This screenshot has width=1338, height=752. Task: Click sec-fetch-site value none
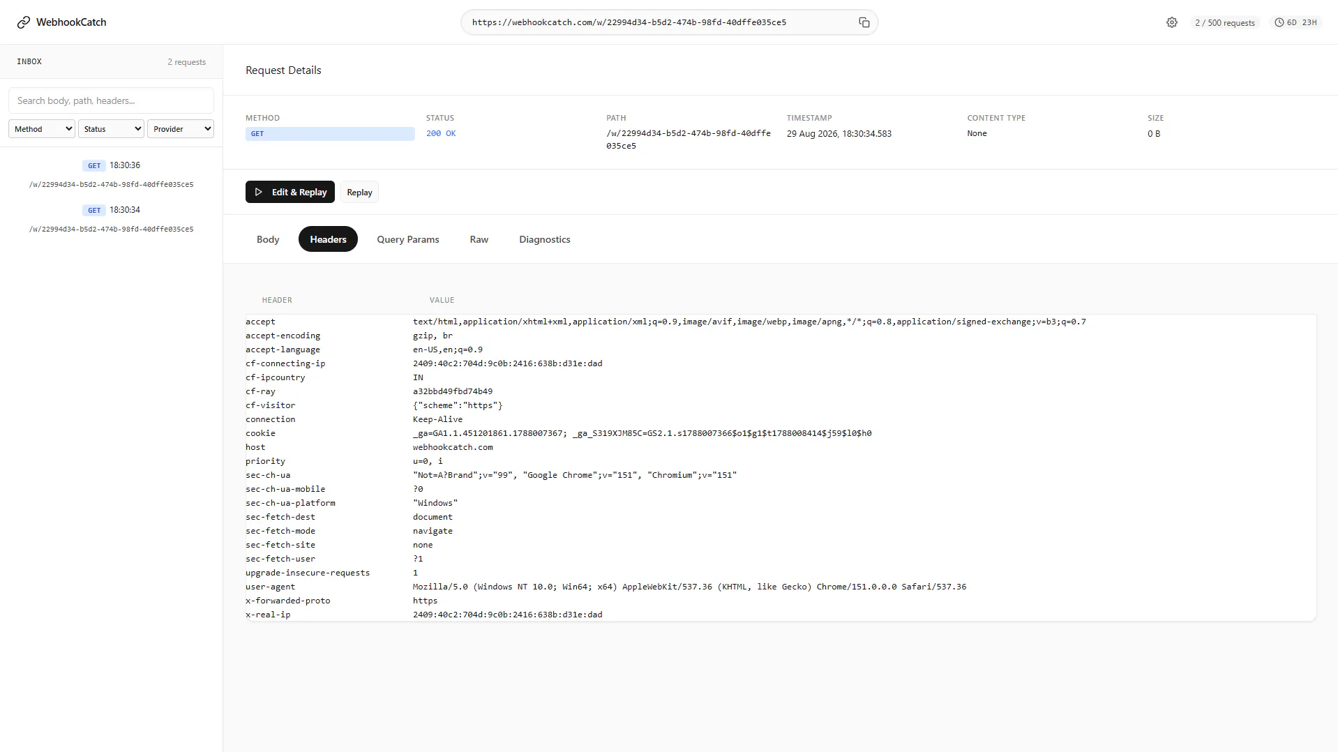(x=423, y=545)
